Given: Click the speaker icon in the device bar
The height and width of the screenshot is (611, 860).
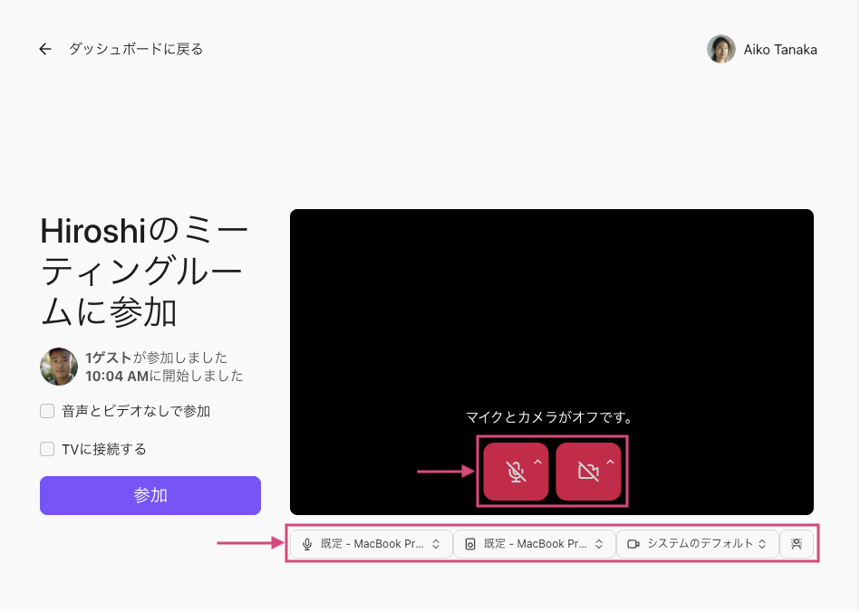Looking at the screenshot, I should coord(470,544).
